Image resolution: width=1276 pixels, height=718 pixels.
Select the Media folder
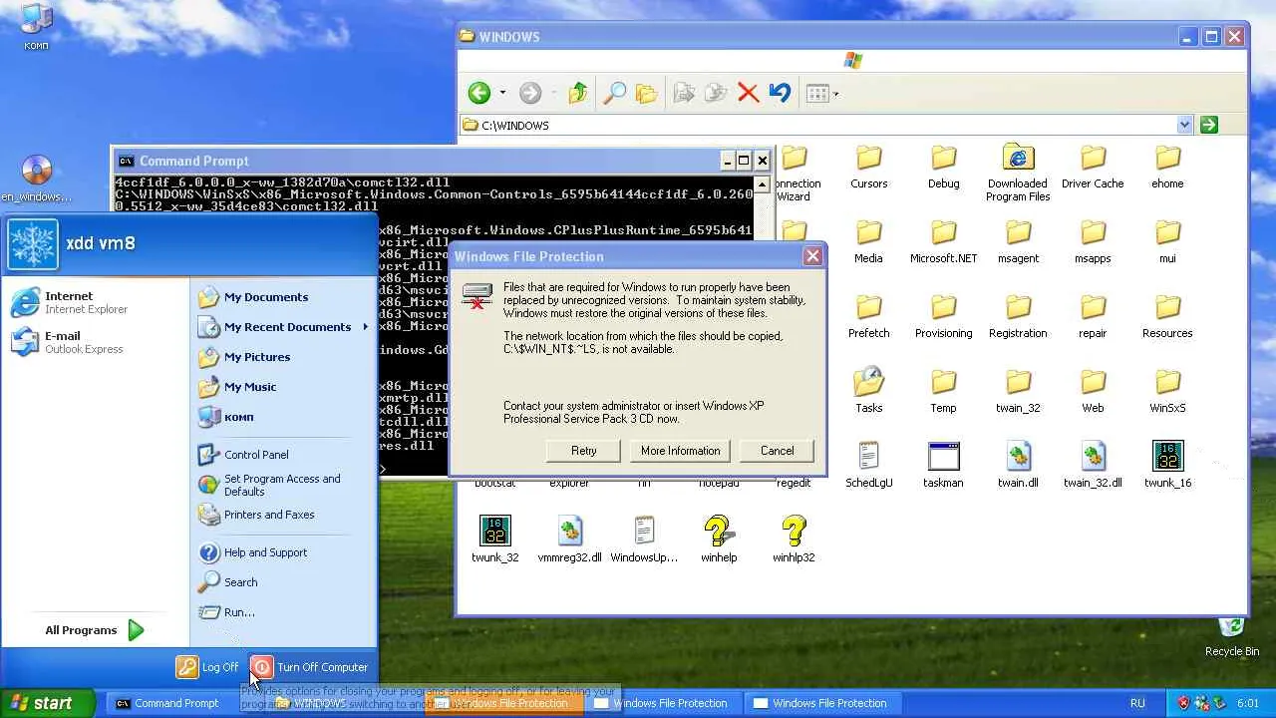[x=868, y=242]
